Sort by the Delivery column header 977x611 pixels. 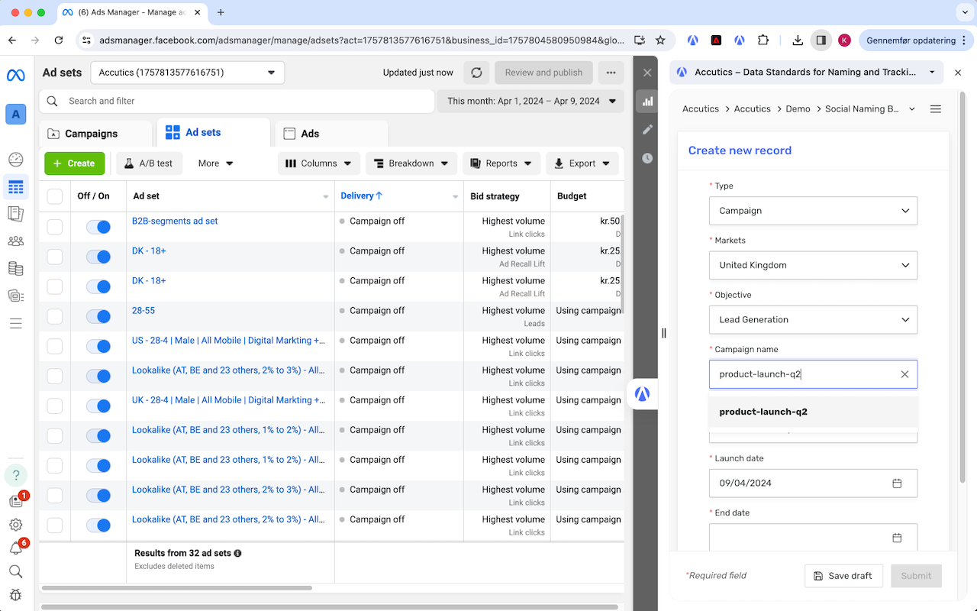click(x=361, y=196)
